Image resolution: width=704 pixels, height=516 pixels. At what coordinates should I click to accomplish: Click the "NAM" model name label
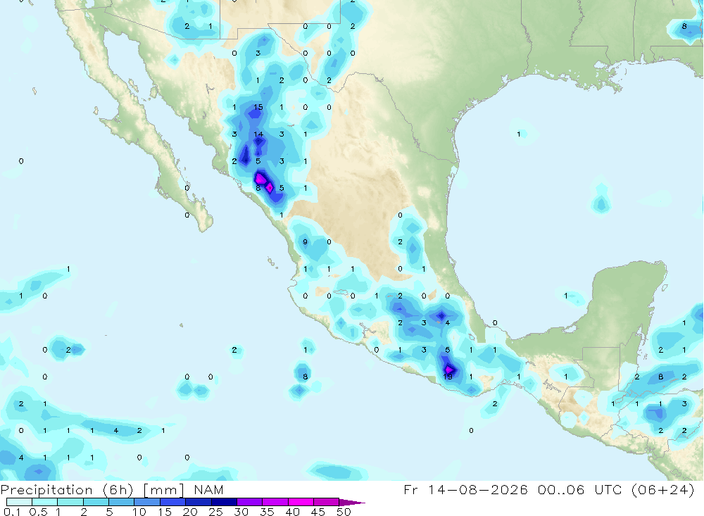point(209,489)
